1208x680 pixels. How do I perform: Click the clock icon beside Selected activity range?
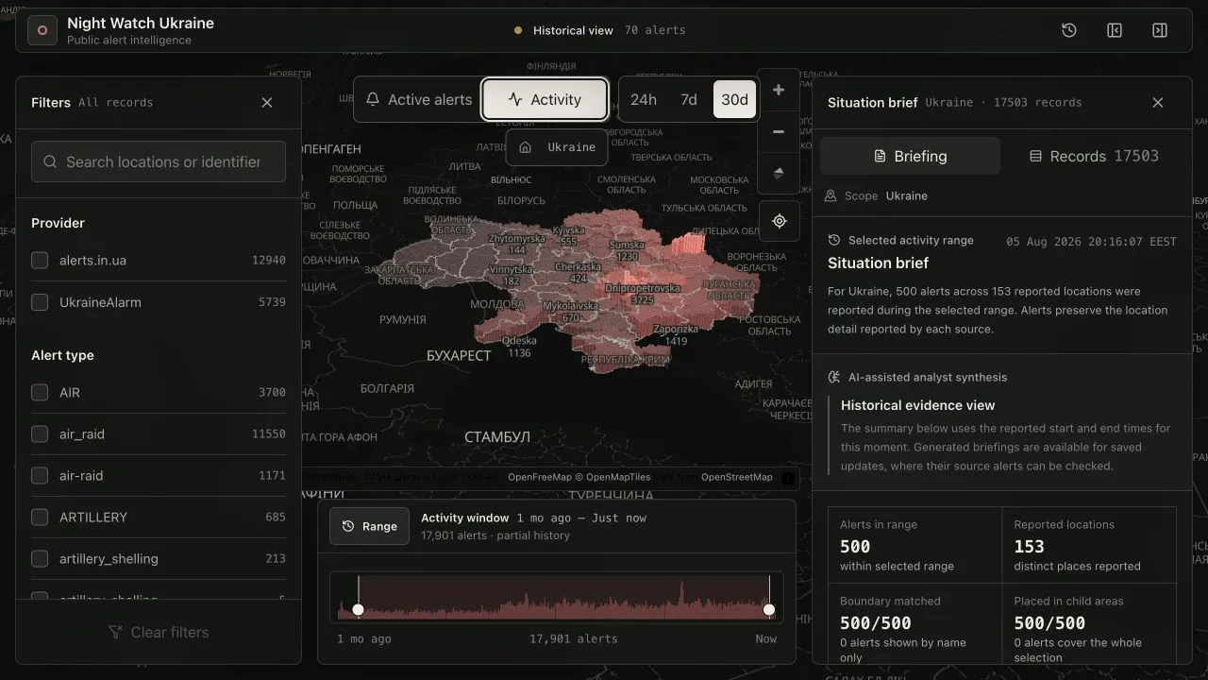coord(834,241)
